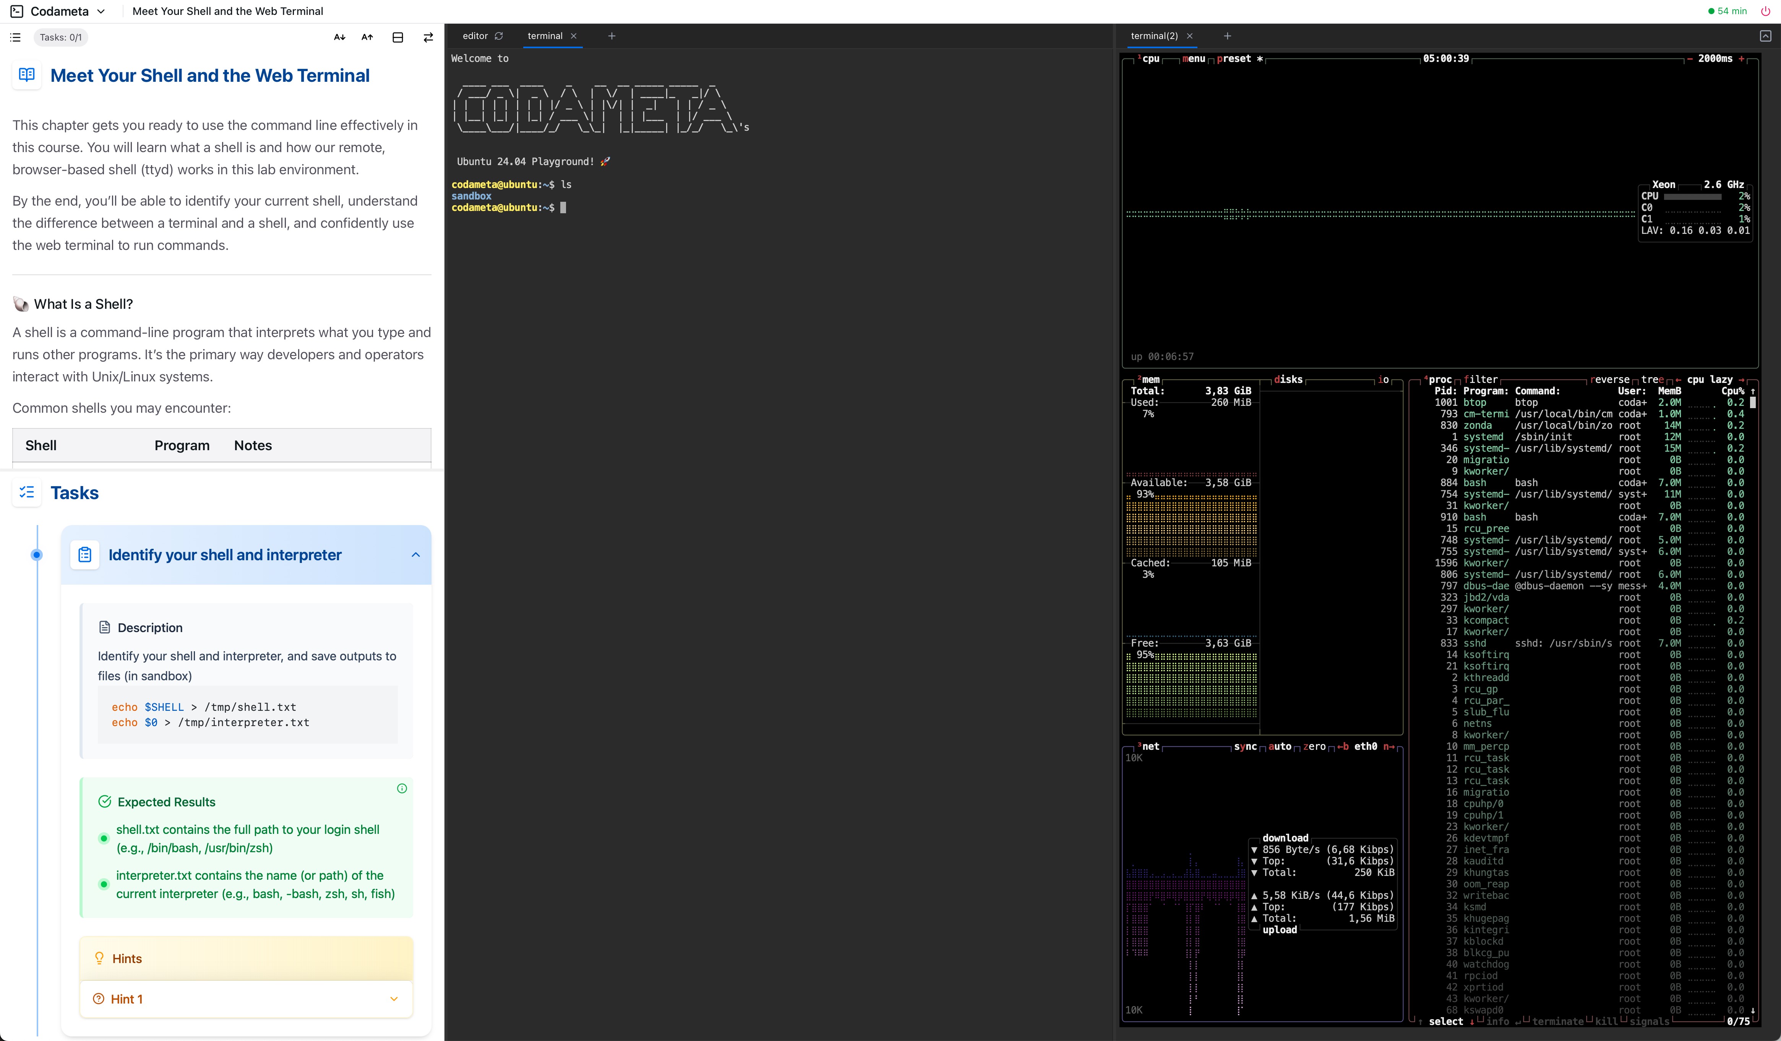Expand Hint 1
This screenshot has height=1041, width=1781.
click(x=394, y=999)
